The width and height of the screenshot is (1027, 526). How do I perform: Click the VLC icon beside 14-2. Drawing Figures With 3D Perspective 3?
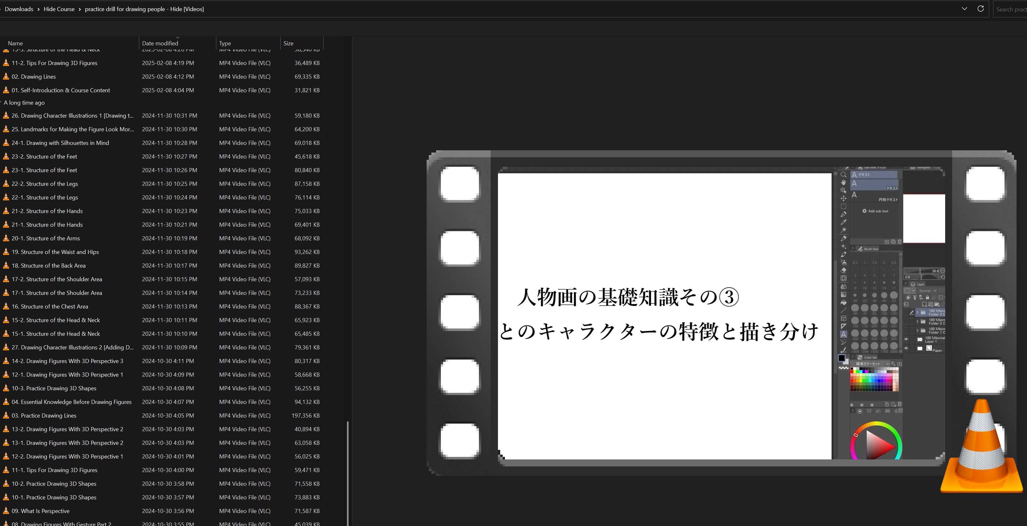coord(6,360)
